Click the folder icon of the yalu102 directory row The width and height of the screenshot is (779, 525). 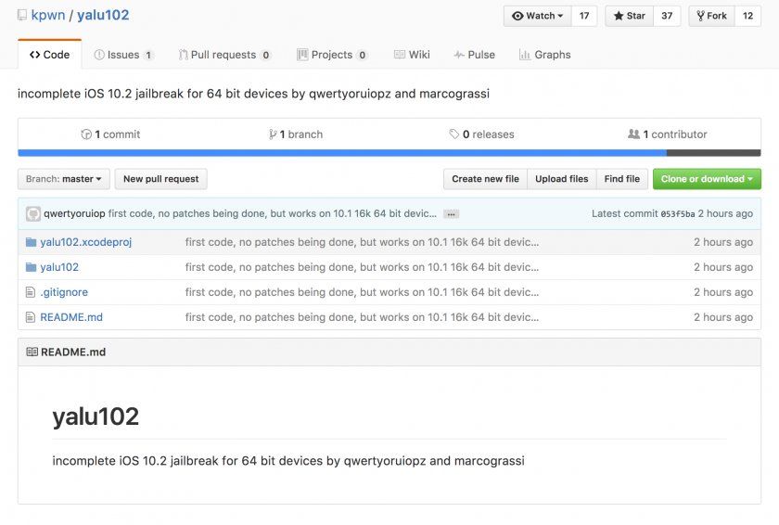click(31, 267)
